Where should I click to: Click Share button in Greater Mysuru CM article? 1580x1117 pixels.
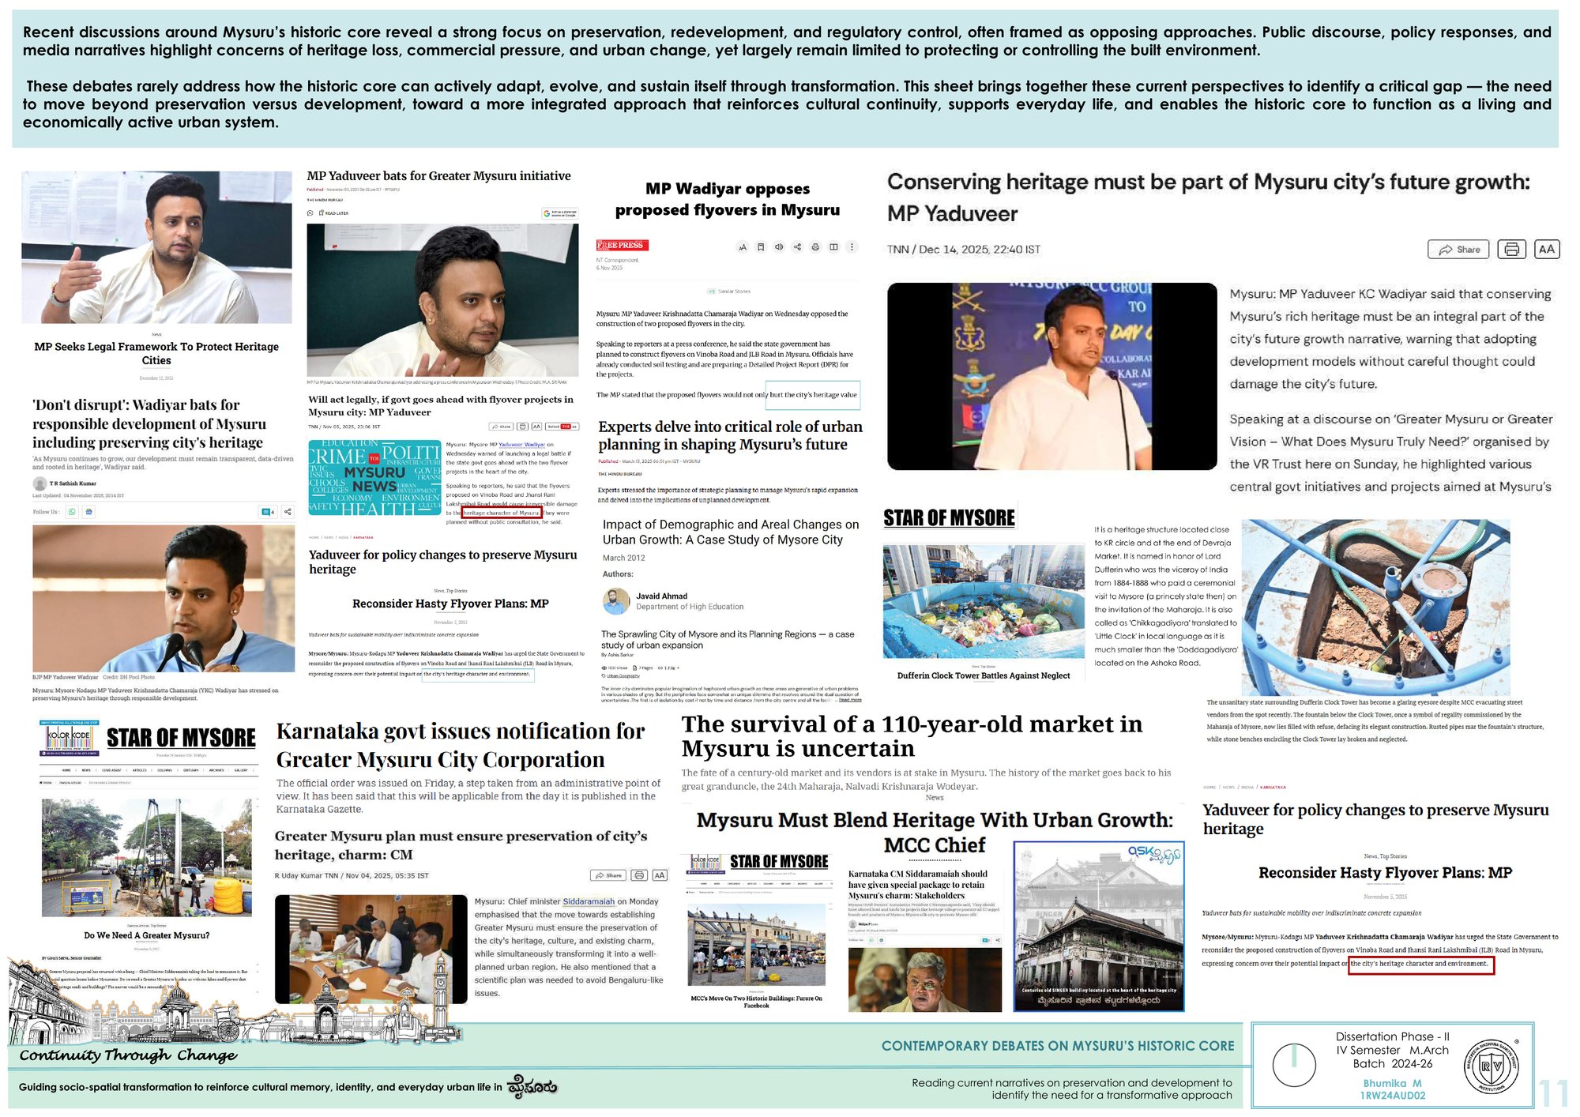click(608, 875)
